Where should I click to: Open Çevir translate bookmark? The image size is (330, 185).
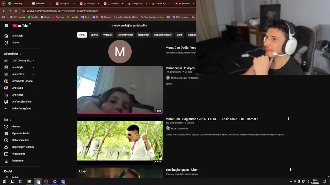pyautogui.click(x=85, y=17)
